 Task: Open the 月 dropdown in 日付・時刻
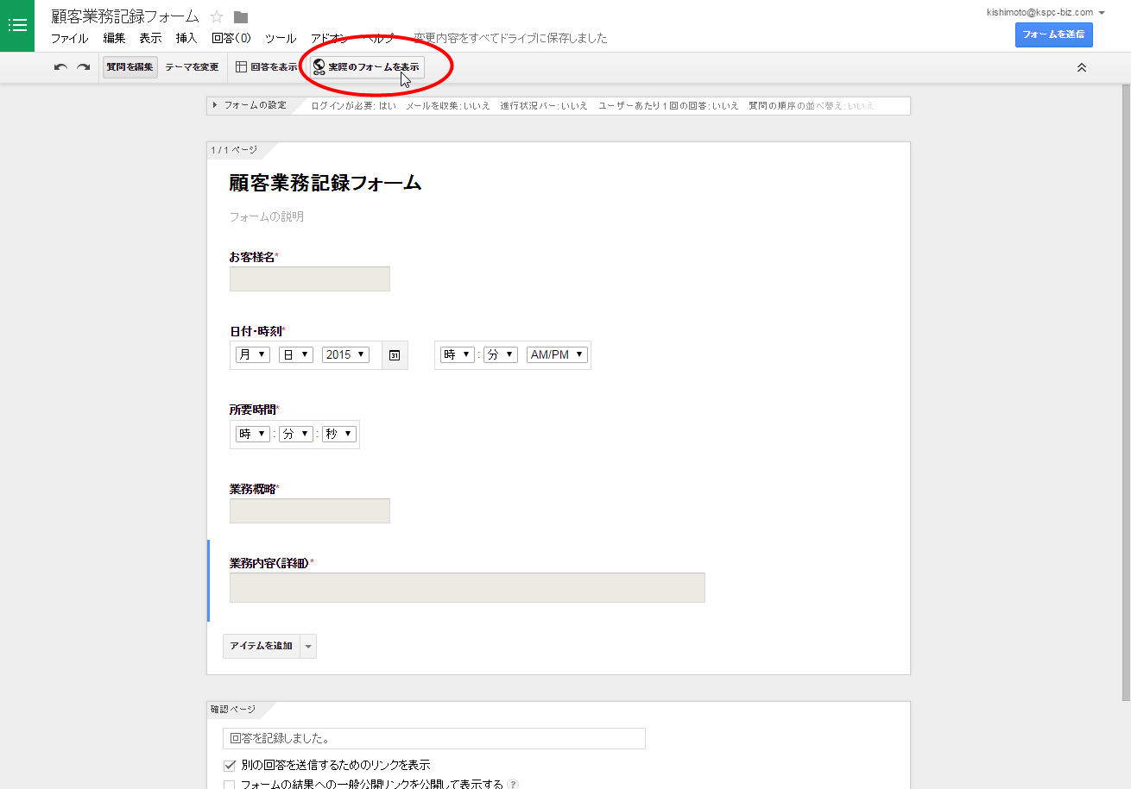(x=253, y=354)
